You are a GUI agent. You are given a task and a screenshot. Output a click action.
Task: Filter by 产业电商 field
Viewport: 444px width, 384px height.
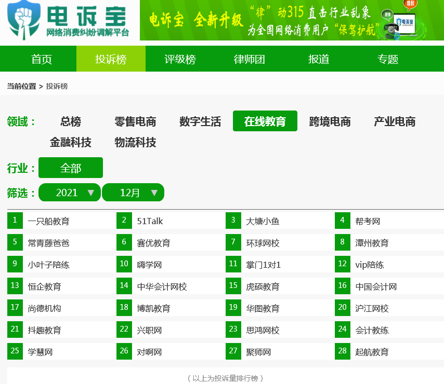tap(395, 121)
